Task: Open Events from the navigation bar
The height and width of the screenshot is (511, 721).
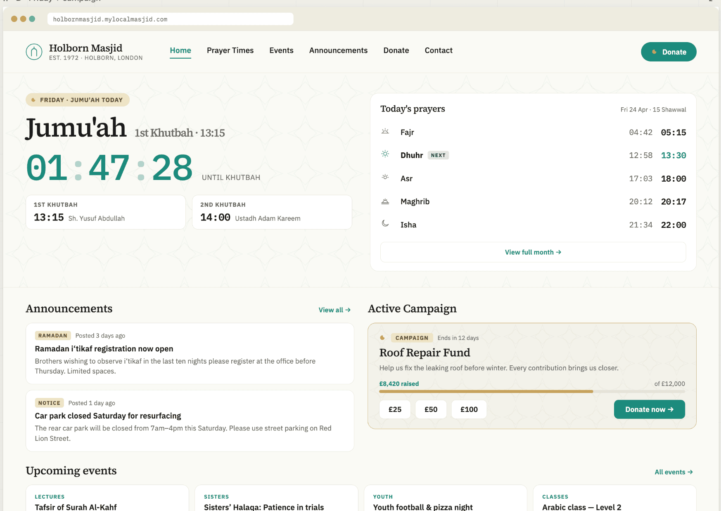Action: [x=282, y=50]
